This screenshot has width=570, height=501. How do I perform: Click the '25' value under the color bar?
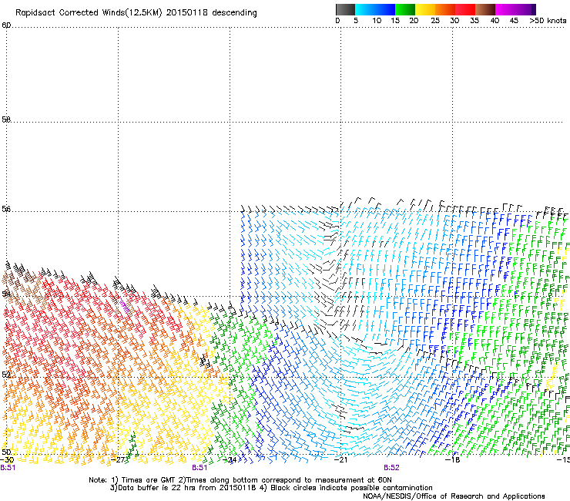click(435, 21)
